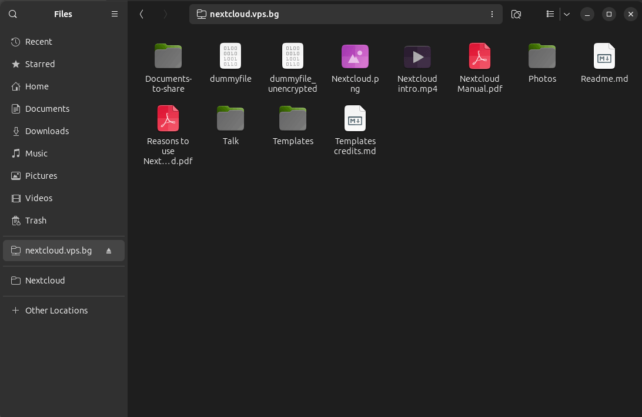Click the Nextcloud Manual.pdf file name
642x417 pixels.
pos(480,84)
